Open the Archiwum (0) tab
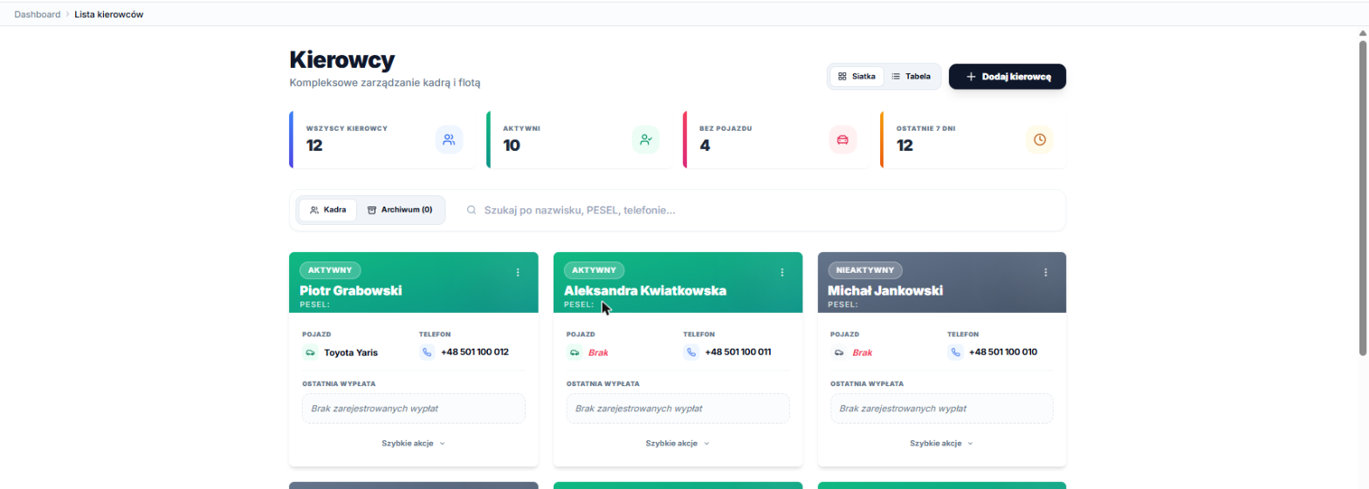Image resolution: width=1369 pixels, height=489 pixels. click(x=400, y=210)
